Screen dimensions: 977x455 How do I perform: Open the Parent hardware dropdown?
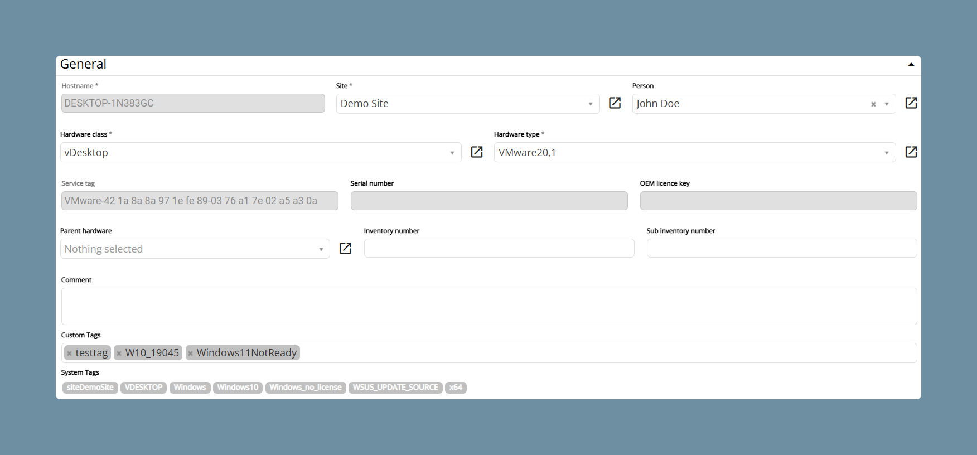(x=195, y=249)
